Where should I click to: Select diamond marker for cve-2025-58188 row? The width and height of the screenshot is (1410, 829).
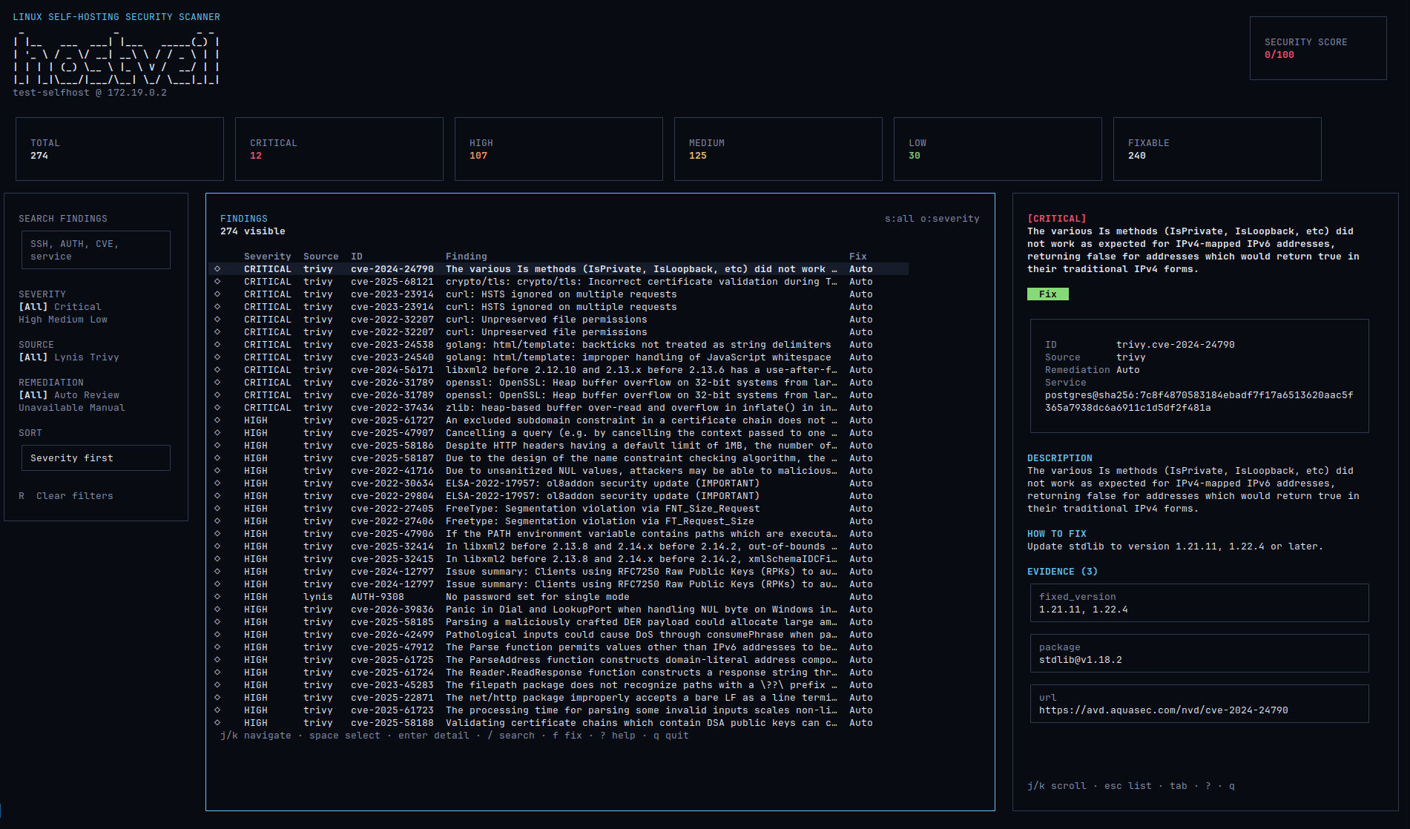pyautogui.click(x=217, y=723)
